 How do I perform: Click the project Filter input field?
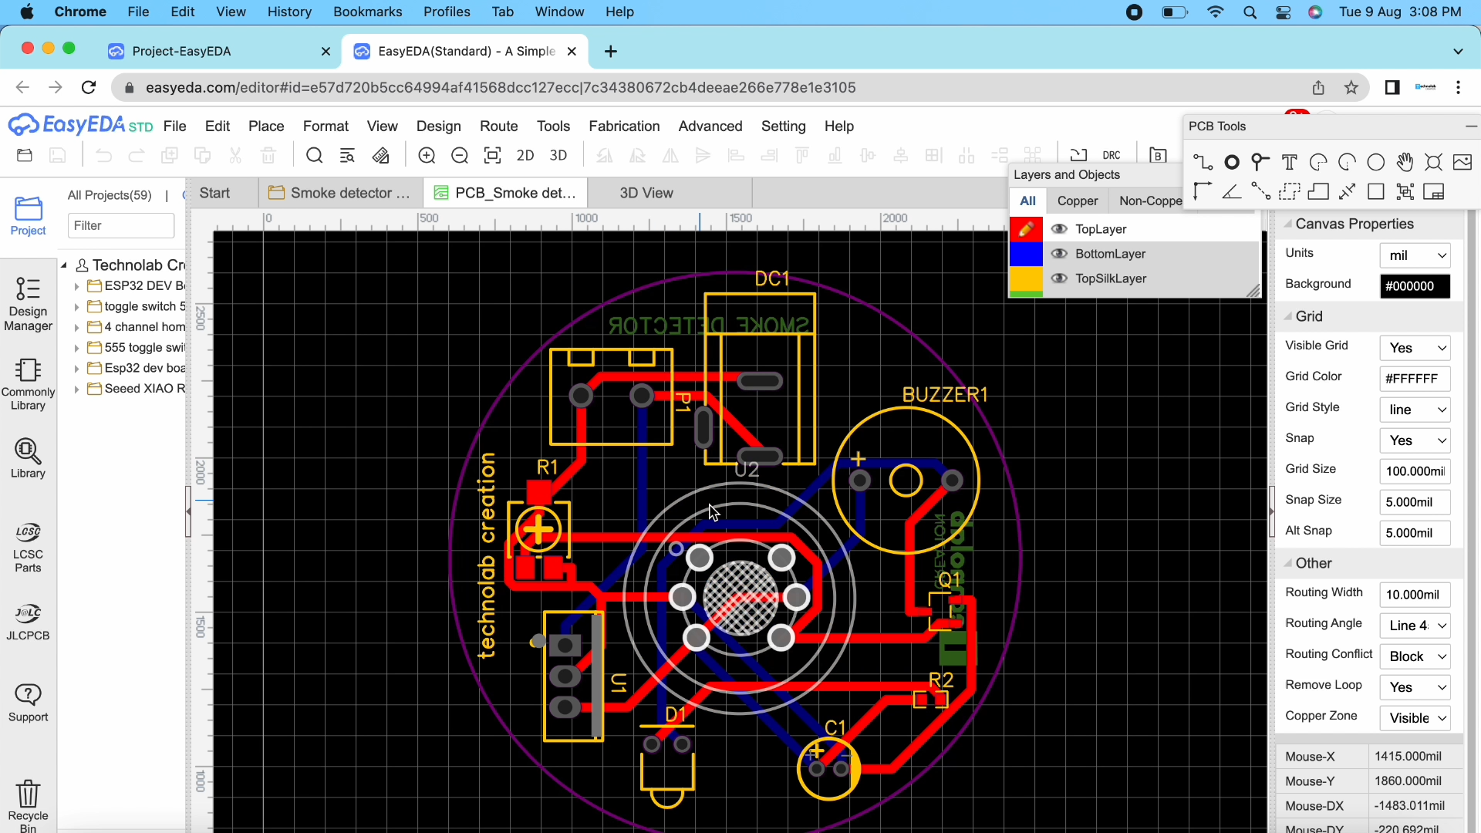coord(121,225)
